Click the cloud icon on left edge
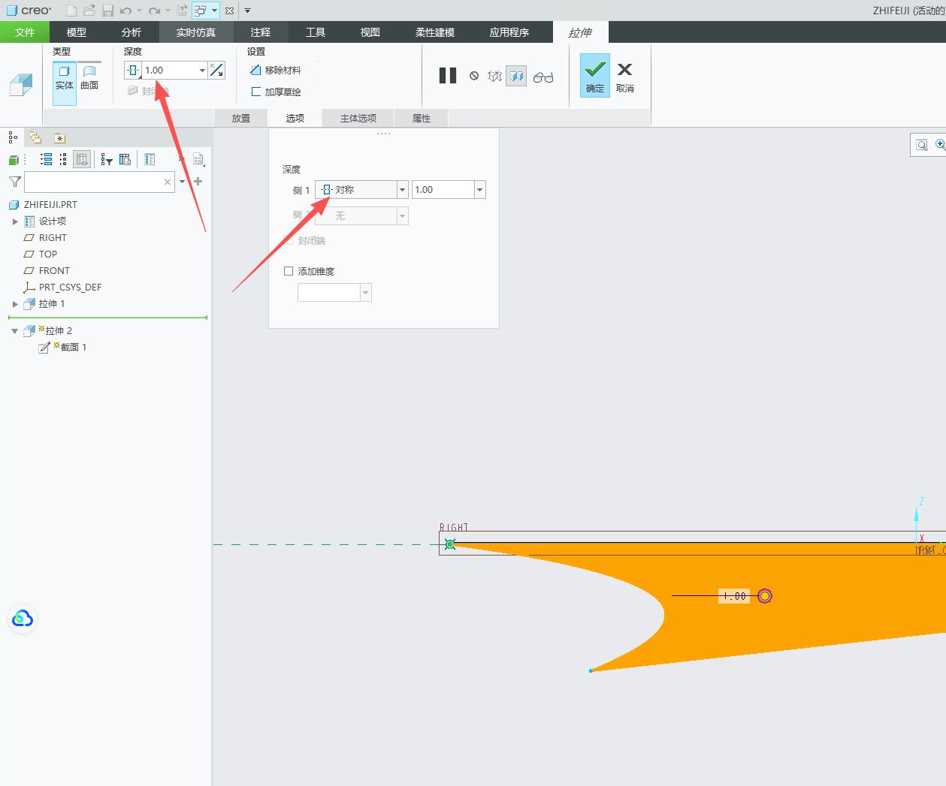Screen dimensions: 946x786 click(23, 619)
